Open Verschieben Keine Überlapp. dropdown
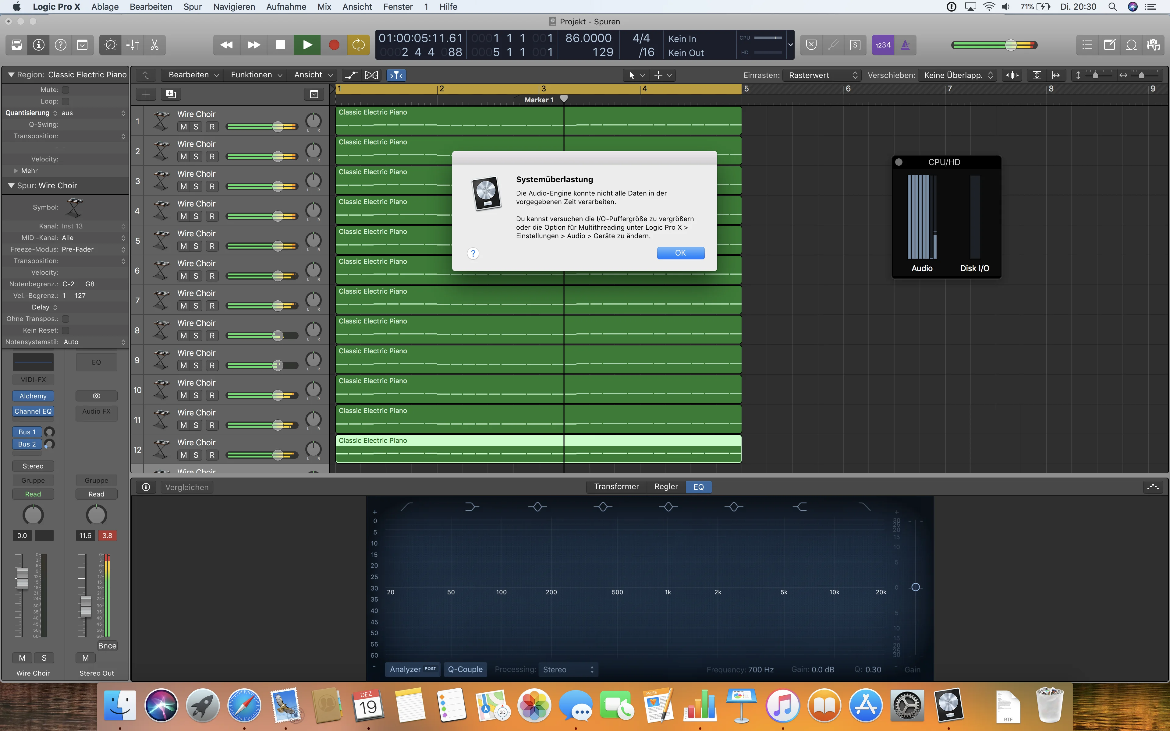 [x=957, y=75]
